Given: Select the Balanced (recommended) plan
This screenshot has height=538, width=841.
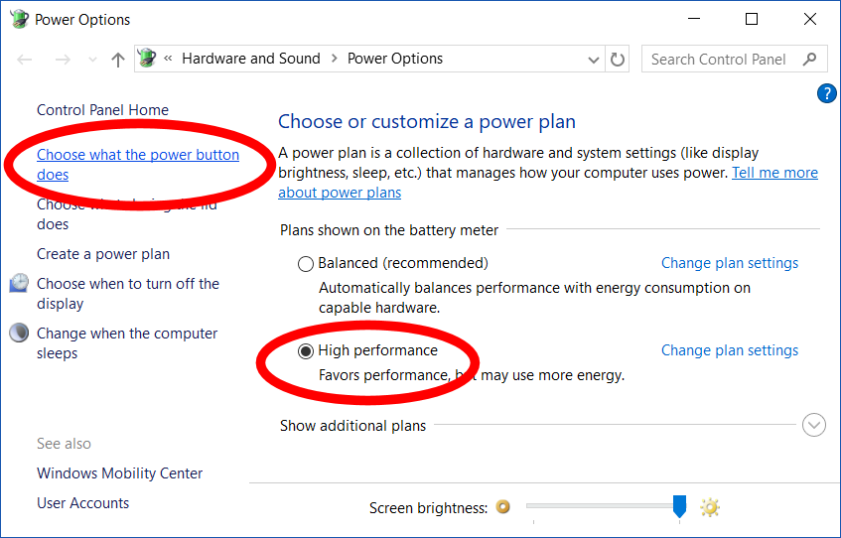Looking at the screenshot, I should pyautogui.click(x=306, y=264).
